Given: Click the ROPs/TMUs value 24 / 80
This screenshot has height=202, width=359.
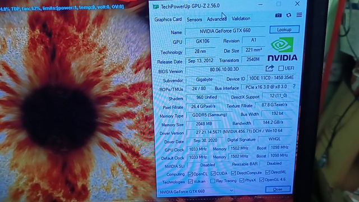Looking at the screenshot, I should 199,89.
